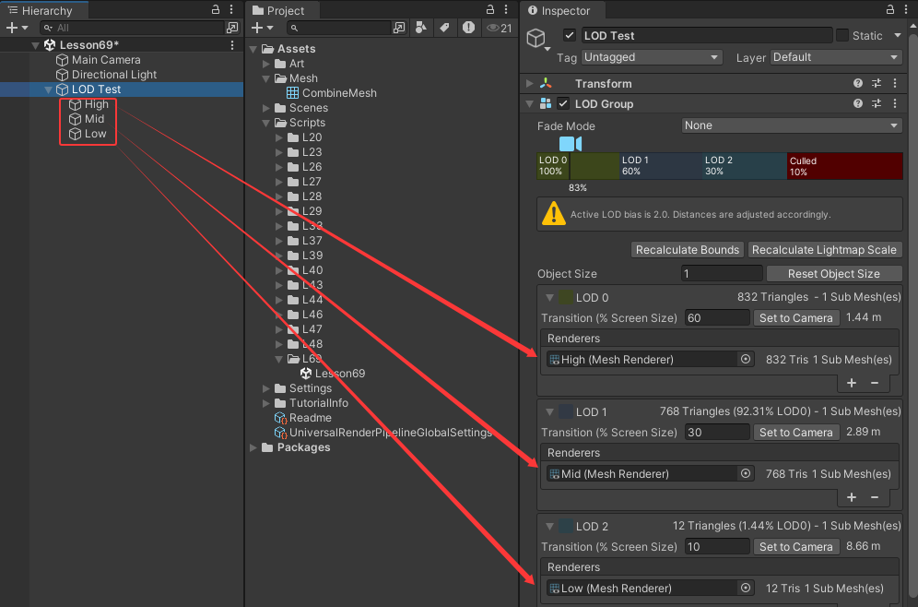Select the Project tab
Image resolution: width=918 pixels, height=607 pixels.
pyautogui.click(x=284, y=10)
